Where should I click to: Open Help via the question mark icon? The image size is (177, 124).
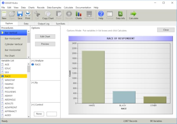101,14
